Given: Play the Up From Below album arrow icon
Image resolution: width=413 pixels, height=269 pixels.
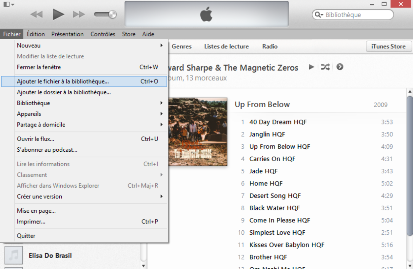Looking at the screenshot, I should point(311,67).
